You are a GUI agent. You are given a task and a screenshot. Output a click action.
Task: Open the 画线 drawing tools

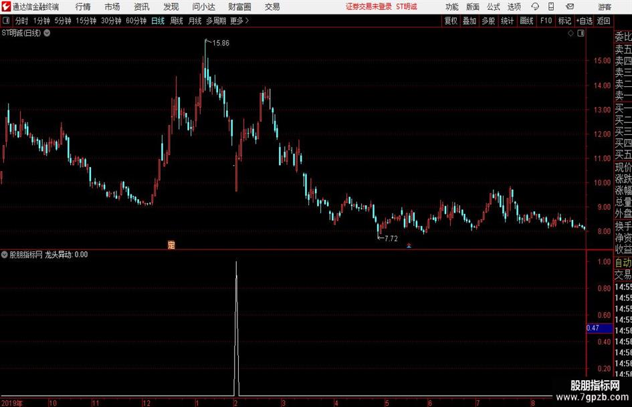click(x=526, y=21)
